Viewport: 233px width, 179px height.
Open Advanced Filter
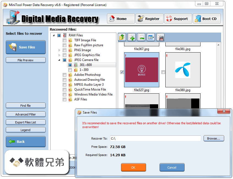click(26, 114)
